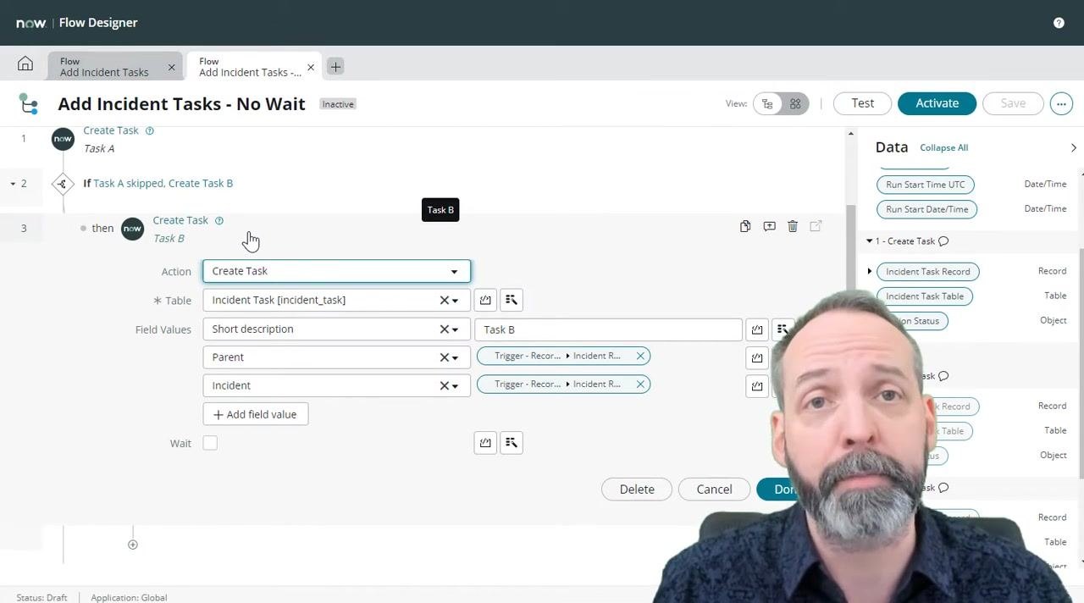Viewport: 1084px width, 603px height.
Task: Edit the Task B value input
Action: [x=608, y=329]
